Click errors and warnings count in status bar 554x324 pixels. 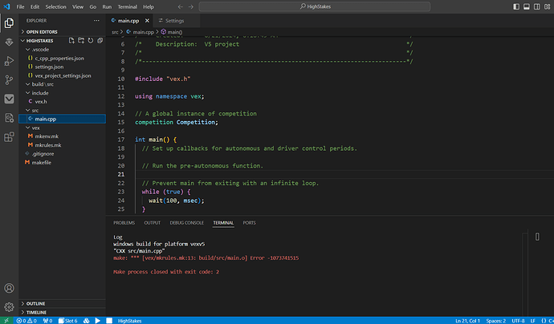[x=26, y=321]
